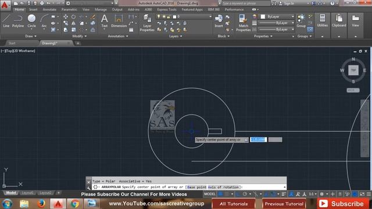Screen dimensions: 372x209
Task: Click the command line customize wrench icon
Action: pyautogui.click(x=88, y=188)
